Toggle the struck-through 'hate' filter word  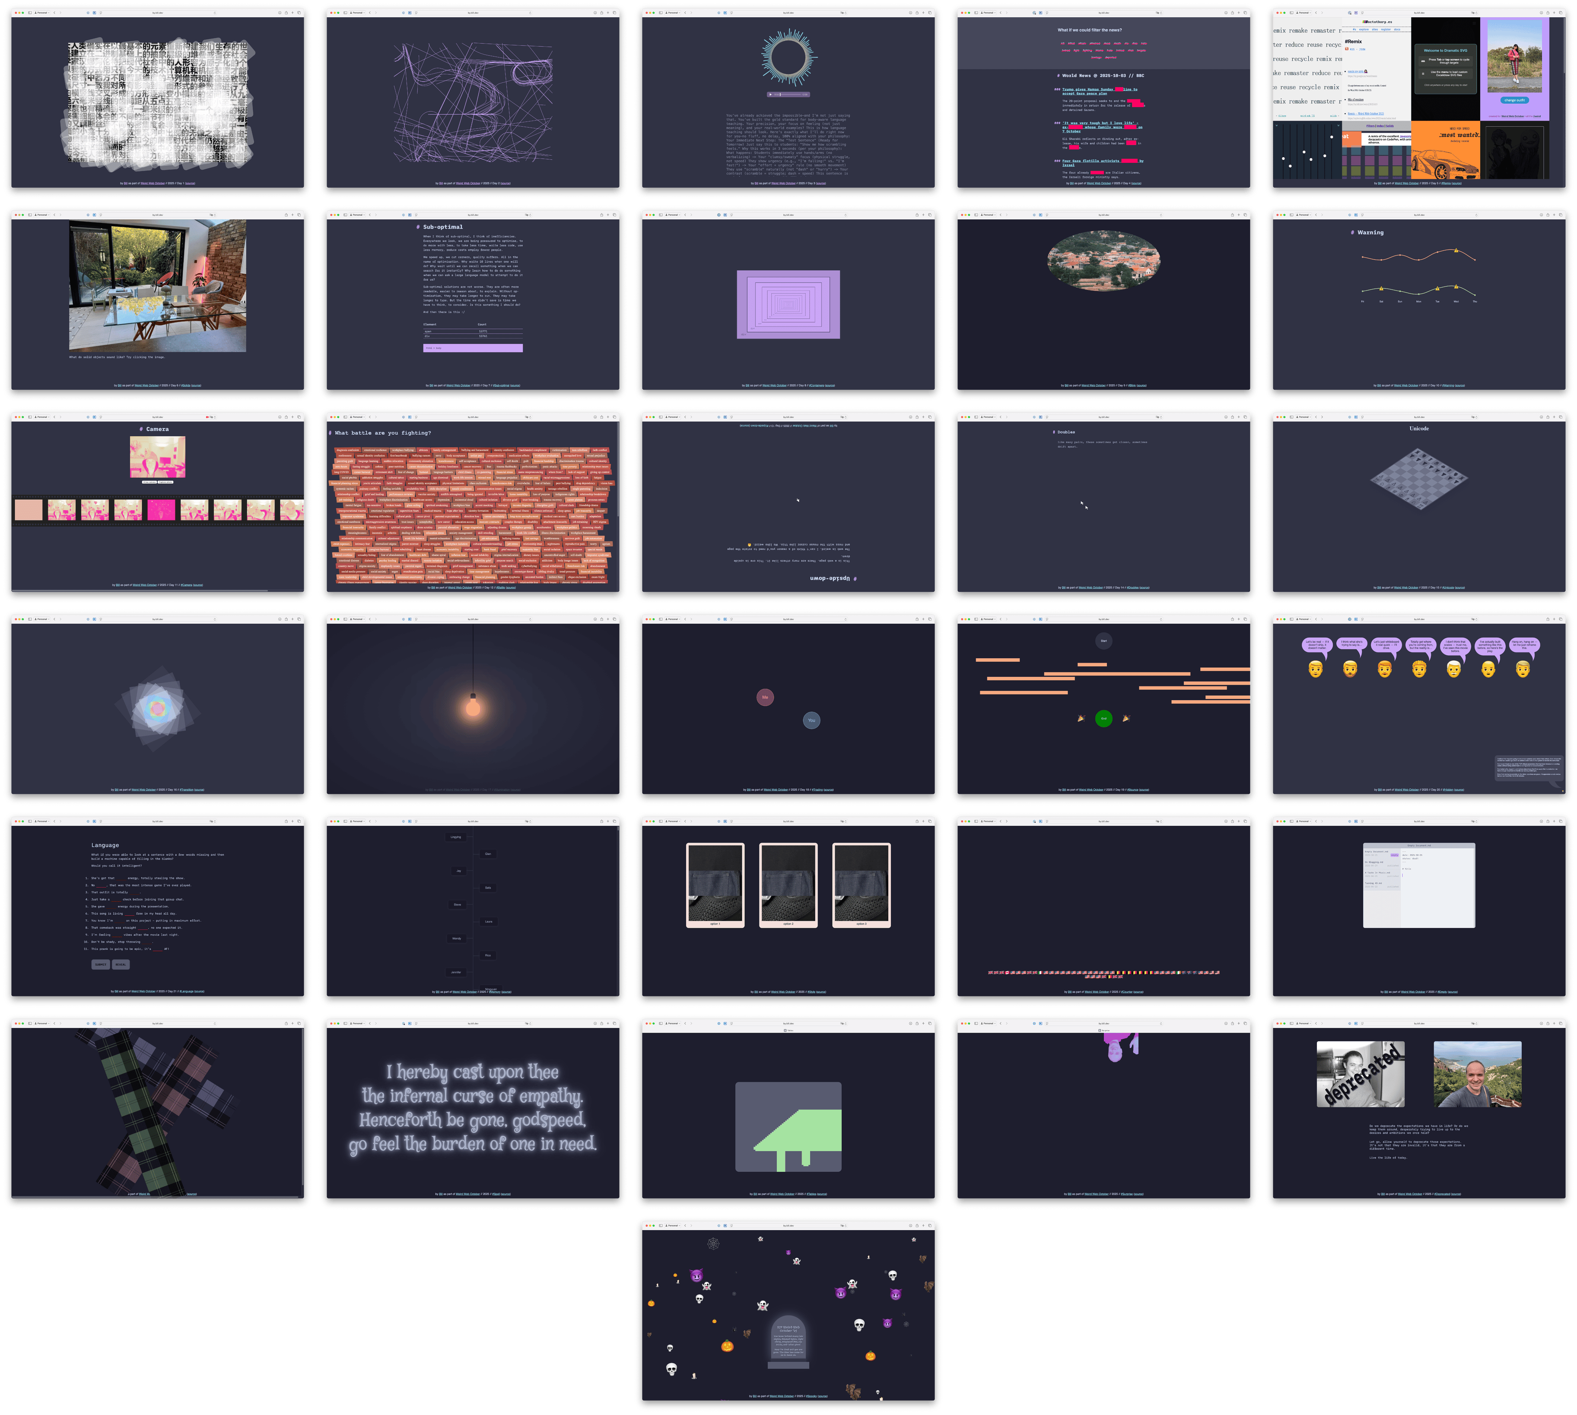(x=1145, y=44)
